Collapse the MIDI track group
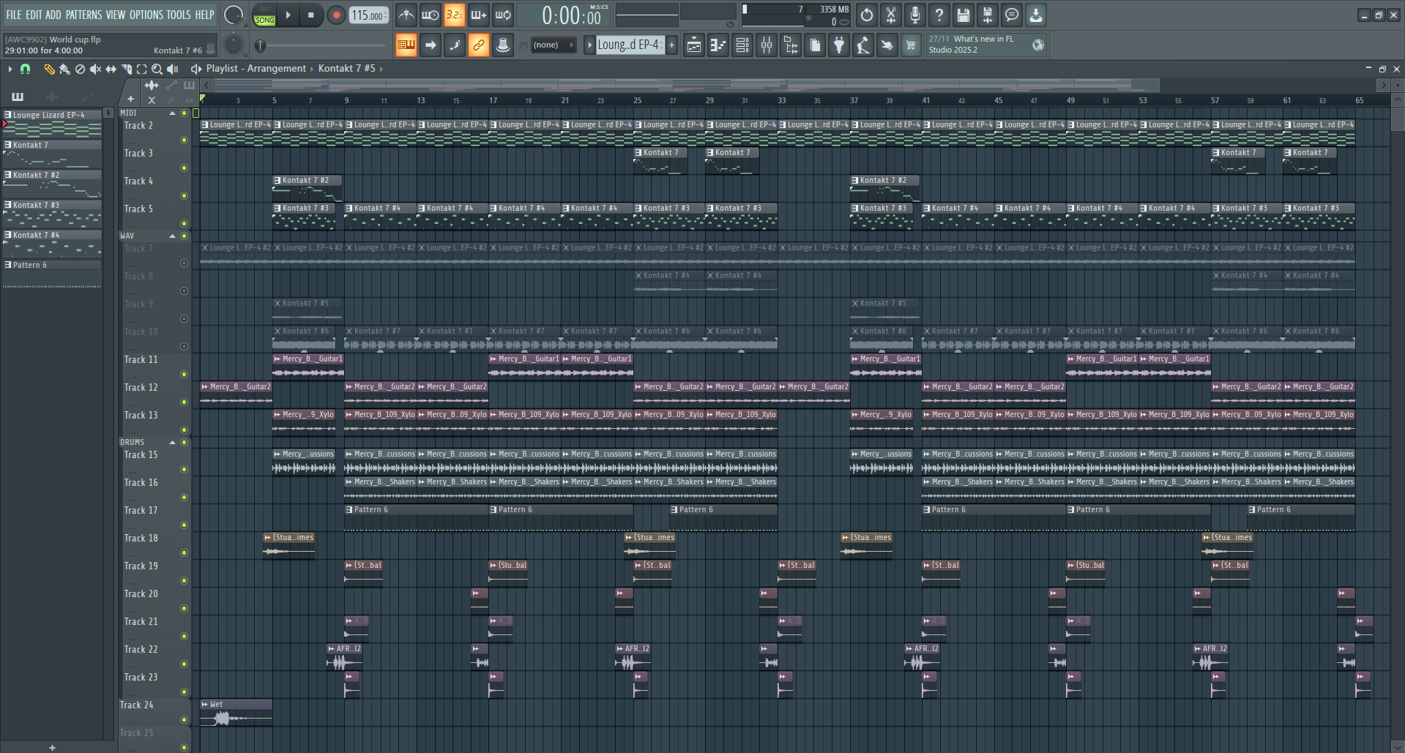 (173, 113)
